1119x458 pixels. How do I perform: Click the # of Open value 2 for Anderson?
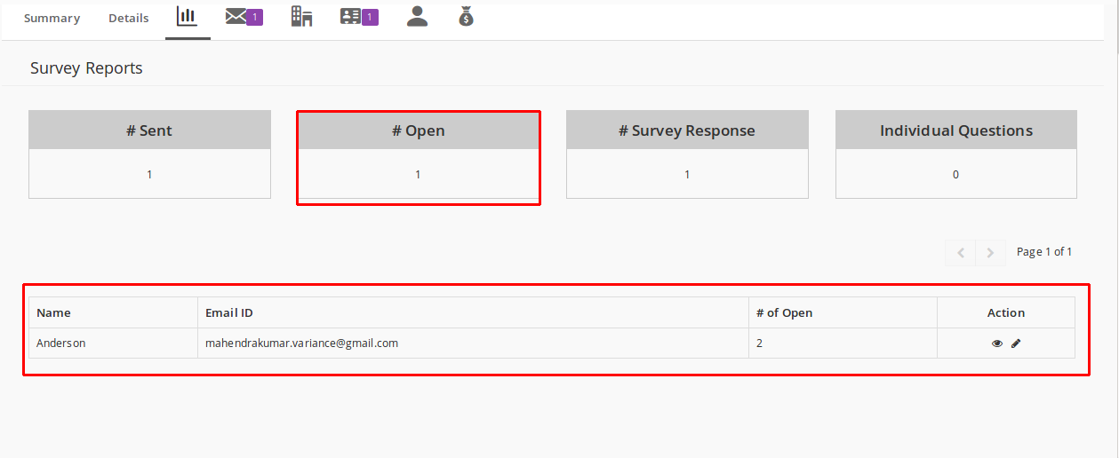[x=843, y=343]
